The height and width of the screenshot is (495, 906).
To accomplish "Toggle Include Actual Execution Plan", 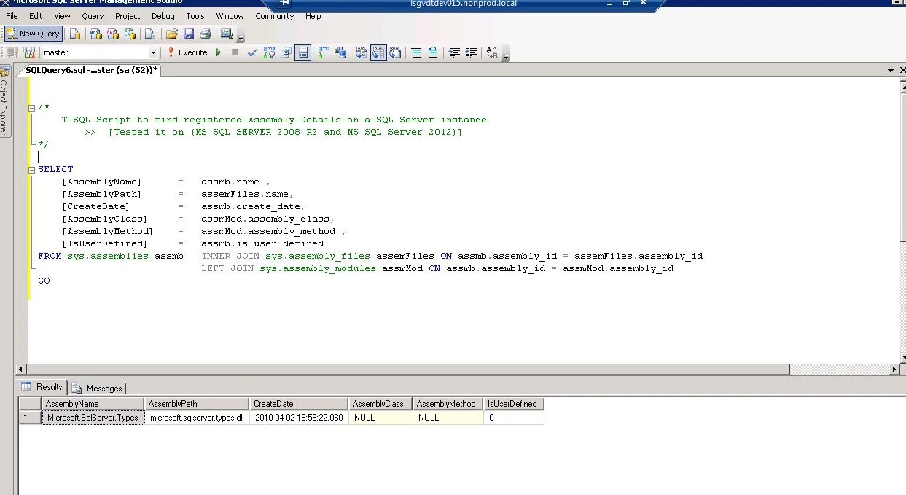I will [x=323, y=52].
